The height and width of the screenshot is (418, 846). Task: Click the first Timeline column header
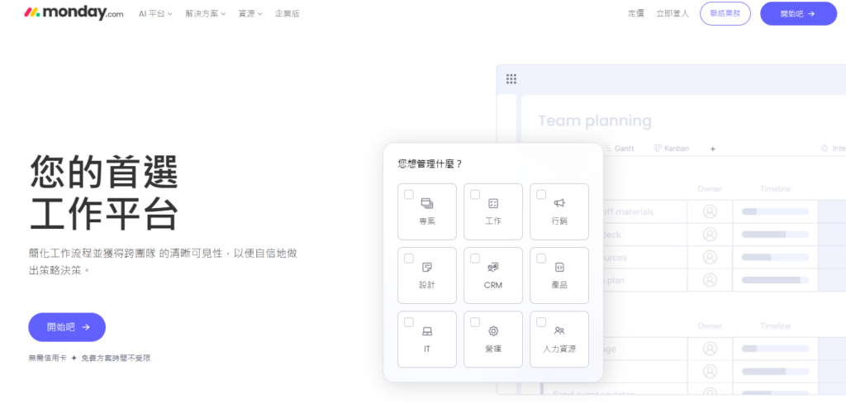pos(775,189)
